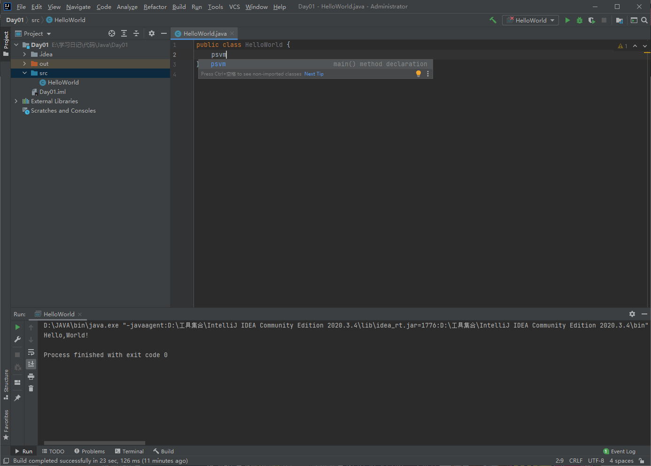Select psvm completion suggestion
Viewport: 651px width, 466px height.
pos(315,64)
